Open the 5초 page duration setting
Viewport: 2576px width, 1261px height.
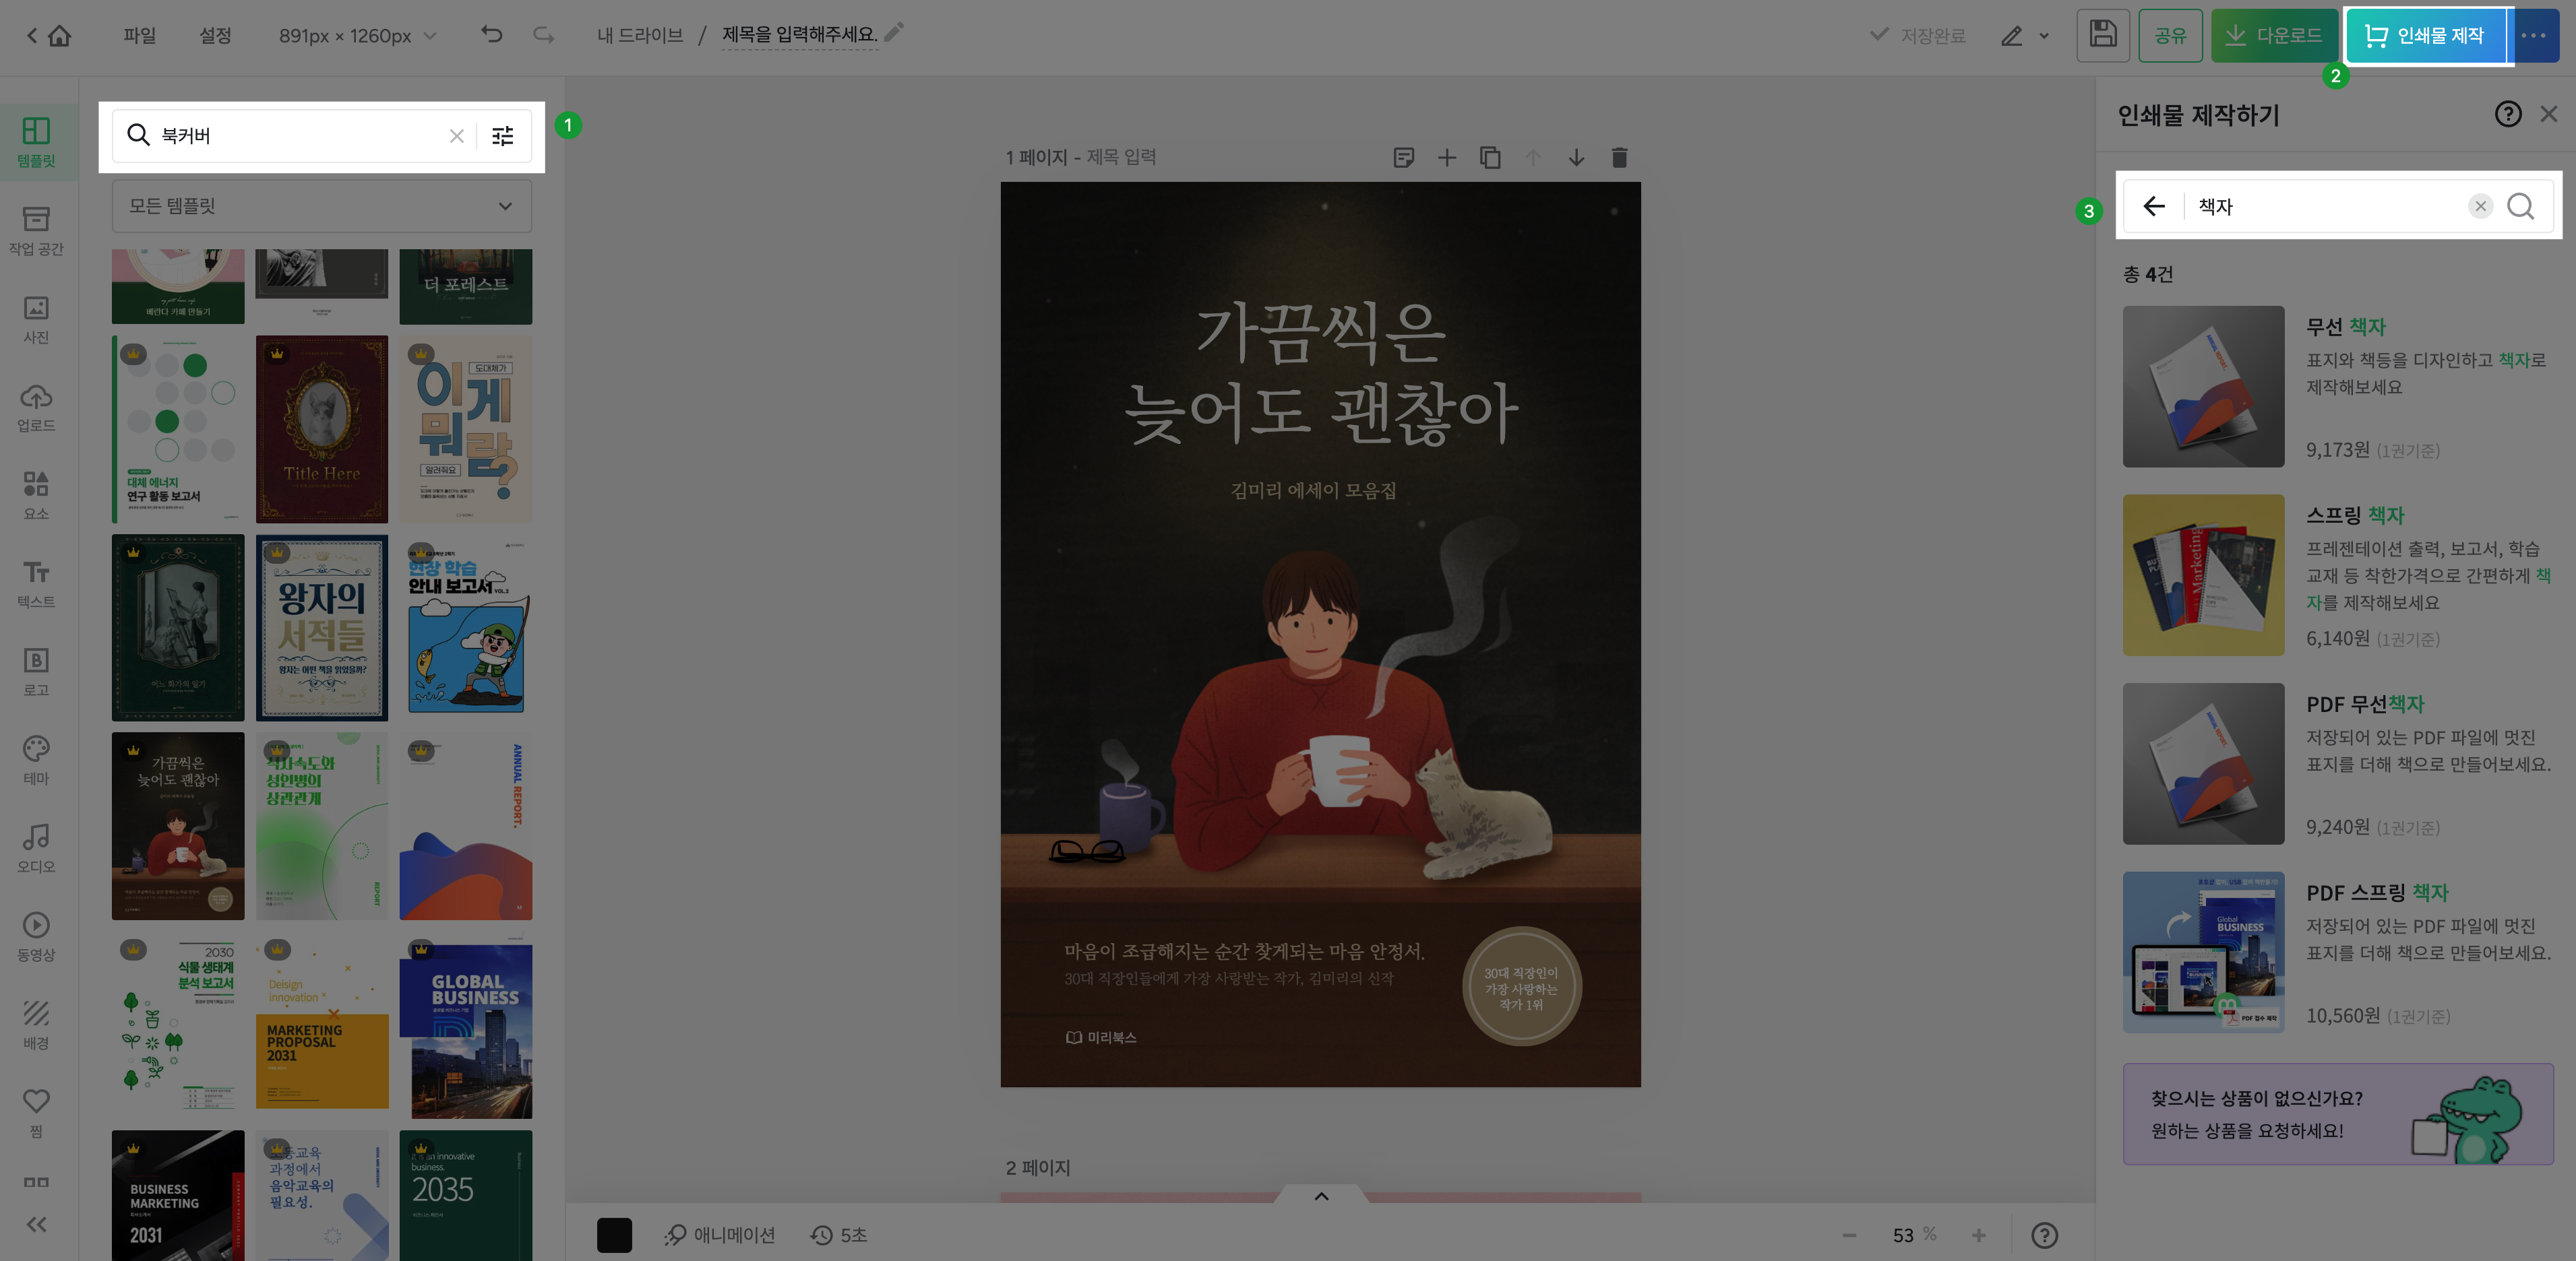pyautogui.click(x=838, y=1235)
